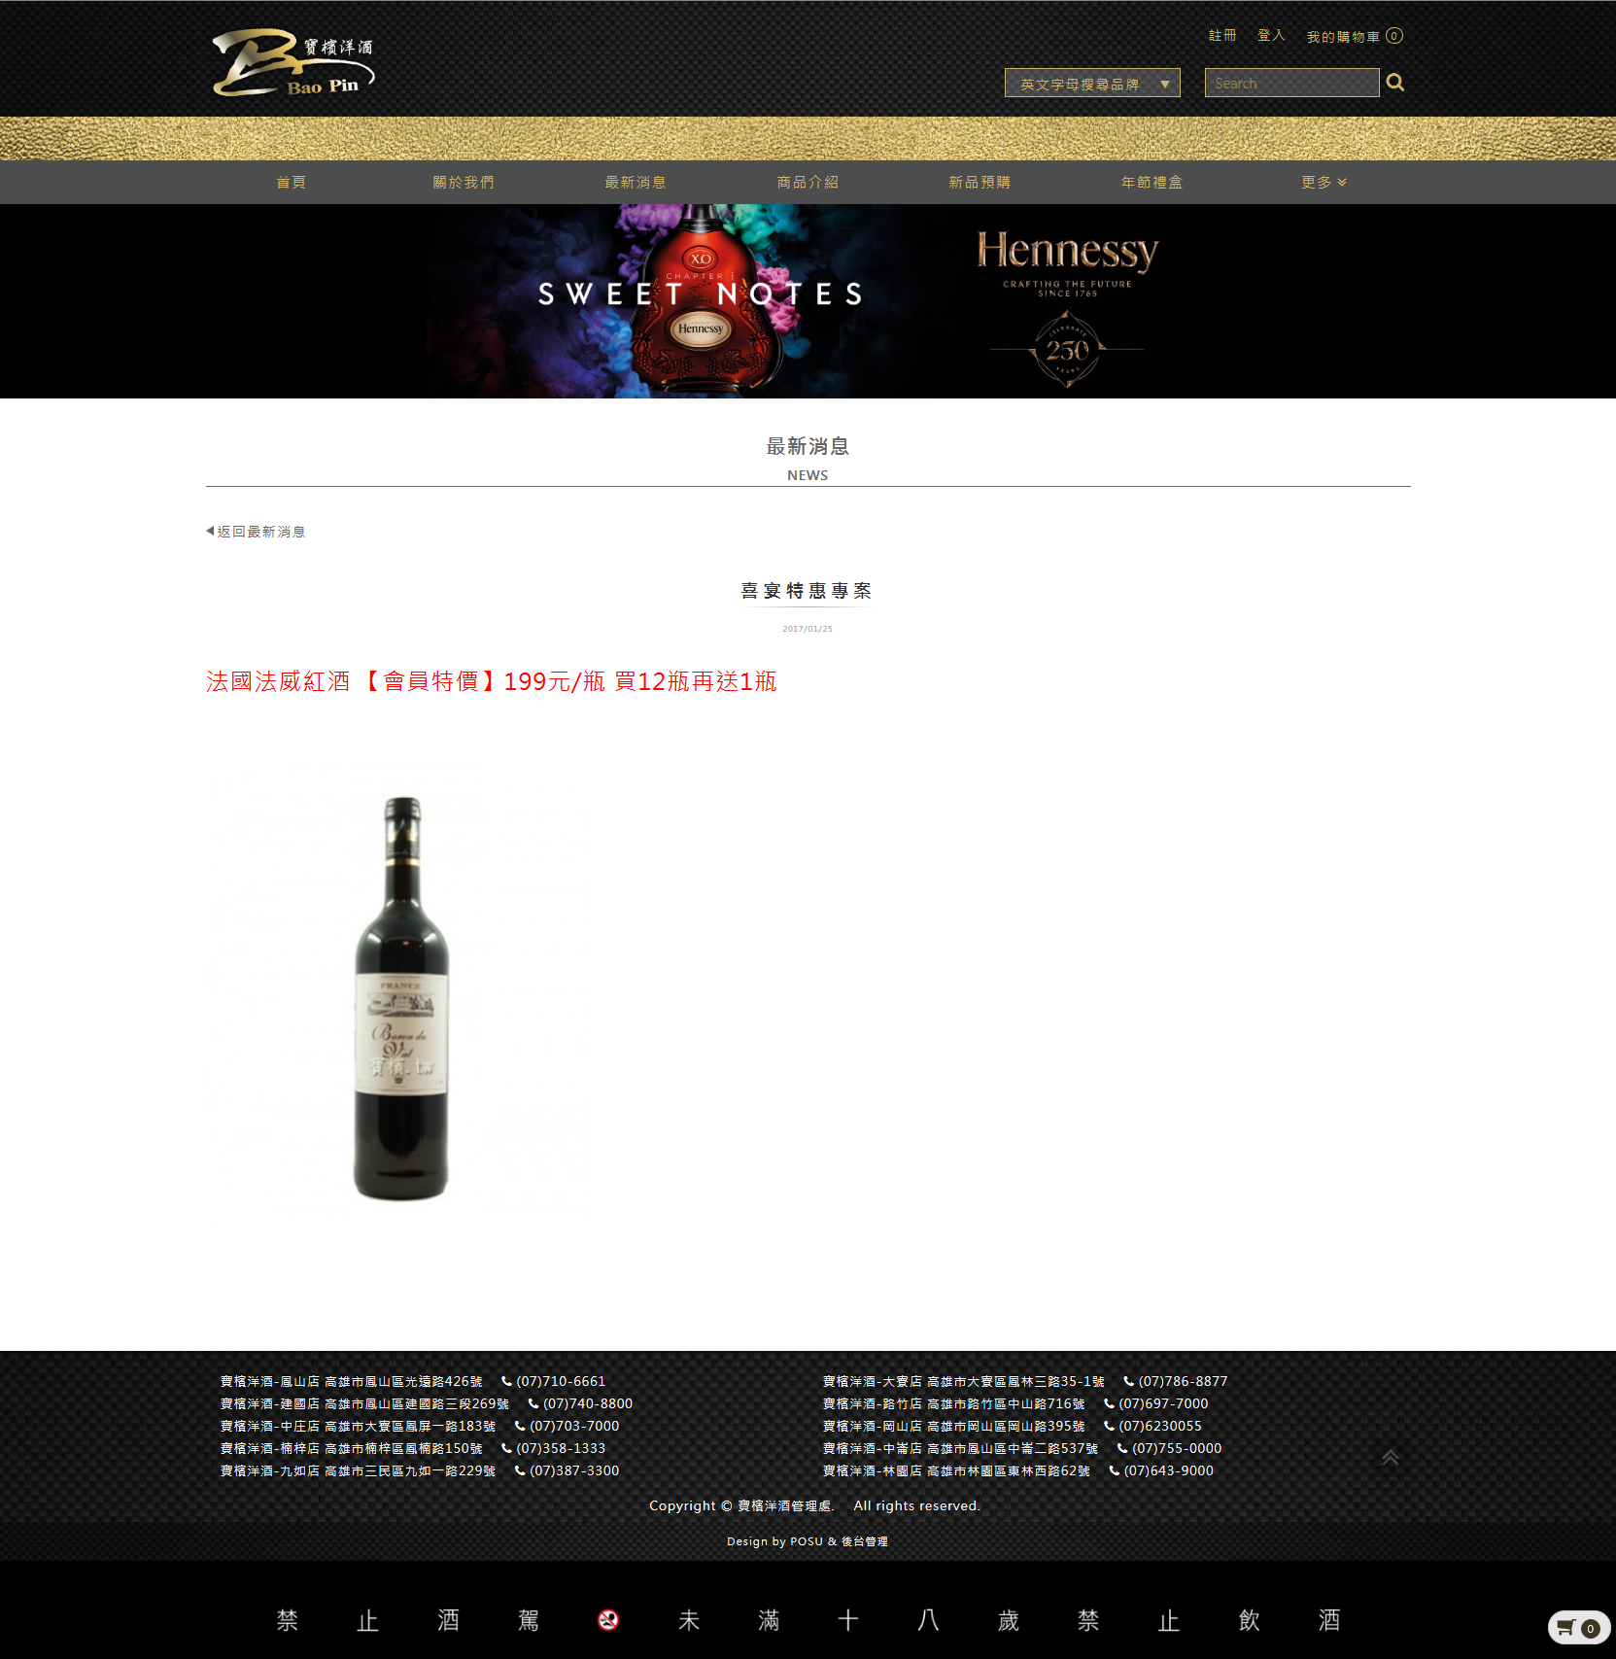Open the 英文字母搜尋品牌 dropdown
This screenshot has height=1659, width=1616.
coord(1092,83)
